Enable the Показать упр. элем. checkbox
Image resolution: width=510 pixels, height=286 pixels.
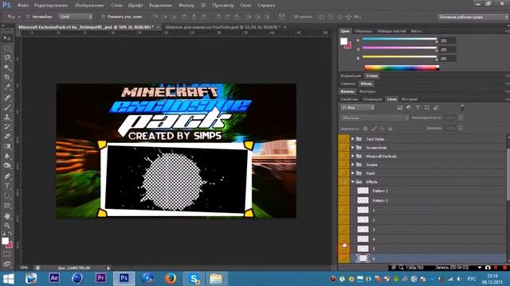[103, 17]
